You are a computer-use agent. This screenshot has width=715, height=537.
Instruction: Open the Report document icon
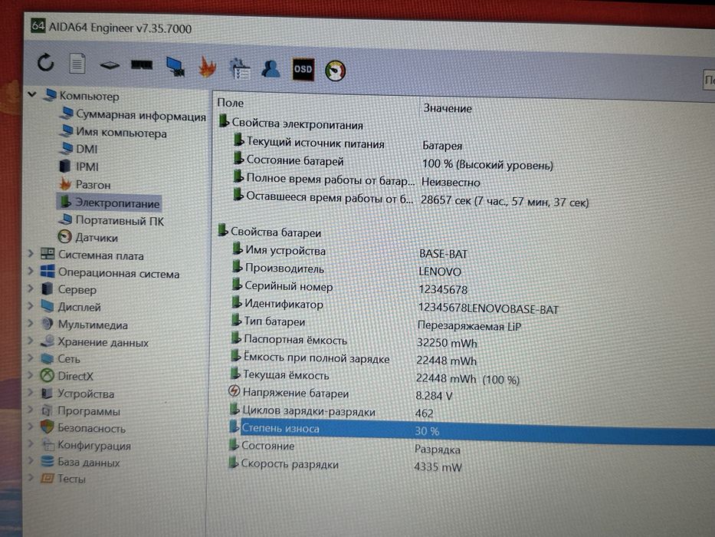(77, 64)
